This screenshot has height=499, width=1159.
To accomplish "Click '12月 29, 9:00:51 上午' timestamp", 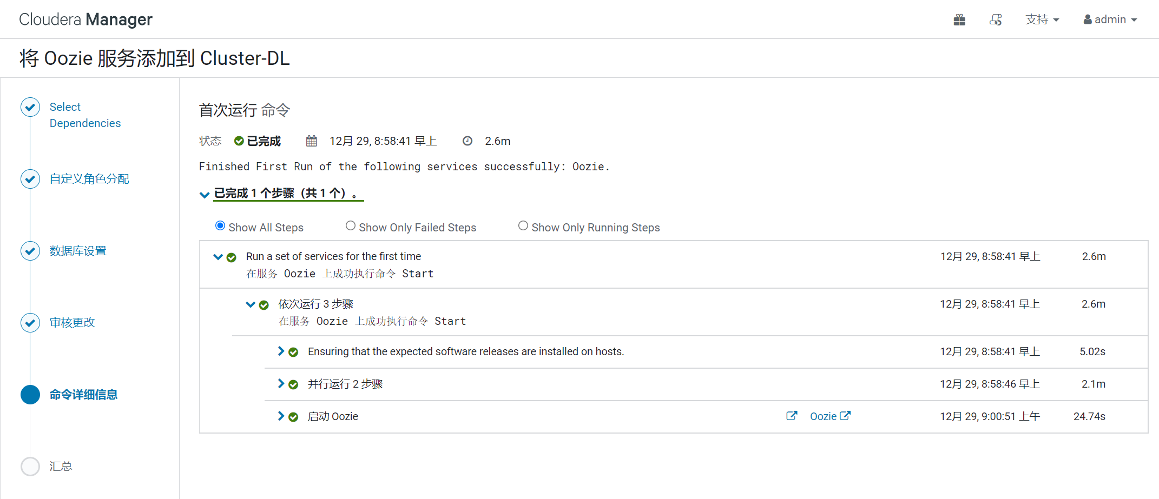I will coord(990,416).
